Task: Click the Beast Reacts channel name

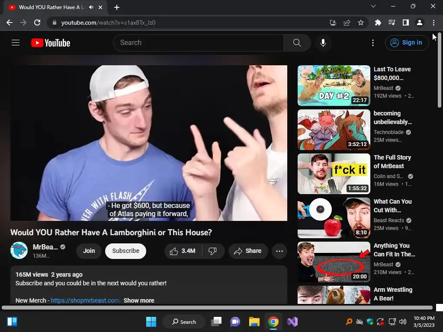Action: click(x=389, y=220)
